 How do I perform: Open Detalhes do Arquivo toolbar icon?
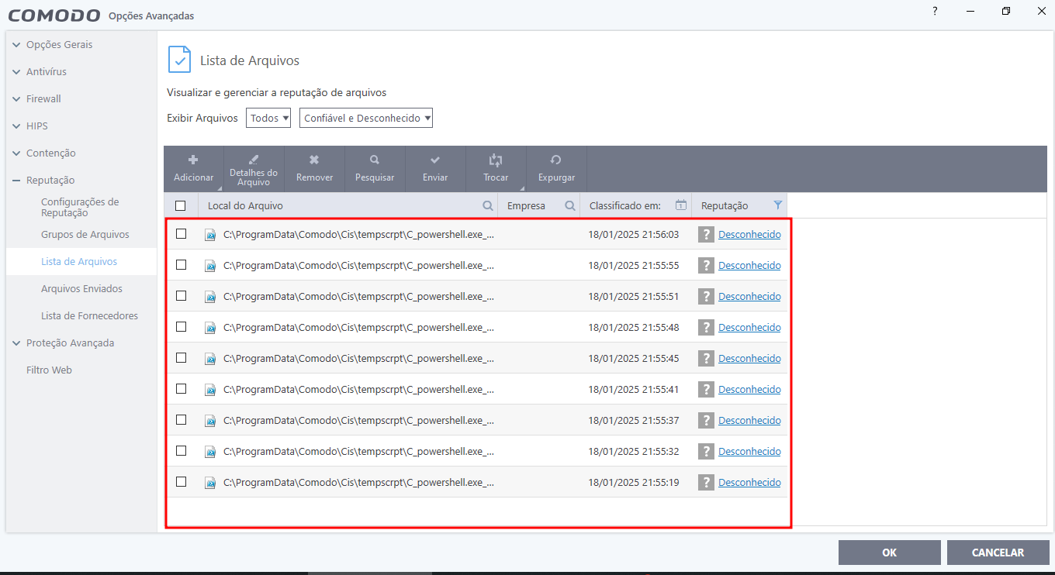point(254,160)
